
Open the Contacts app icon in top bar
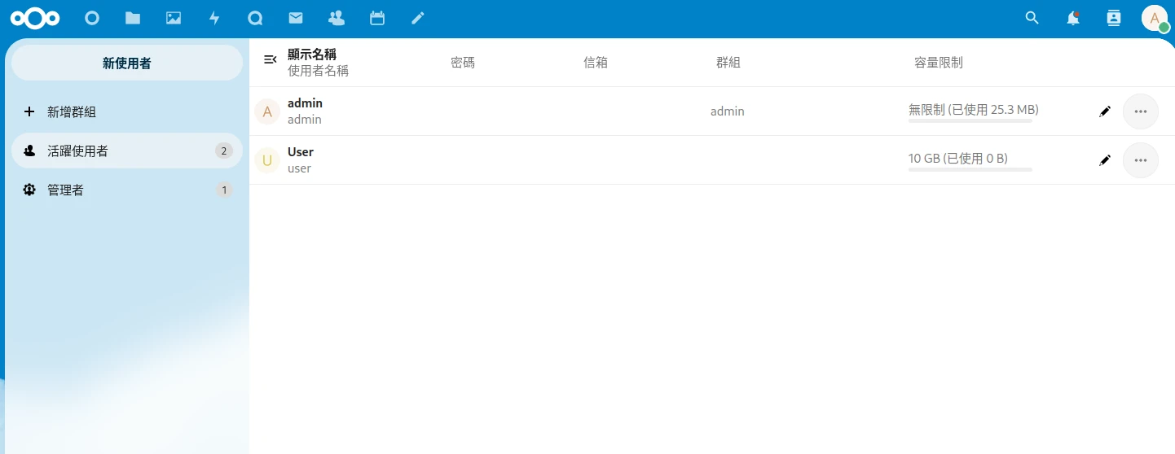tap(336, 18)
